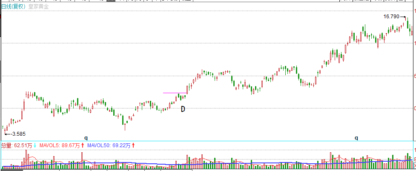
Task: Click the 16.790 high price label
Action: coord(391,17)
